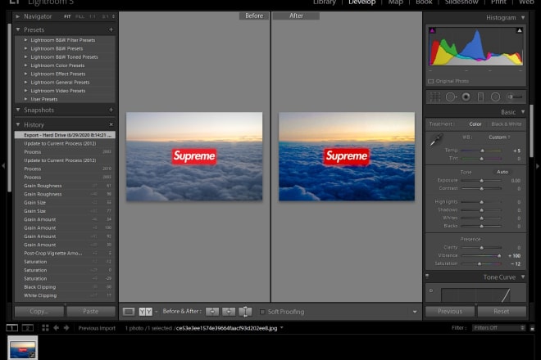Image resolution: width=541 pixels, height=360 pixels.
Task: Collapse the right panel group arrow
Action: pos(538,166)
